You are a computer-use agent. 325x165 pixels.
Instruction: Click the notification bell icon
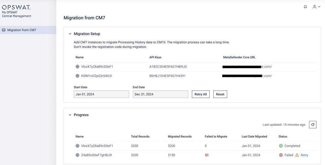[305, 6]
